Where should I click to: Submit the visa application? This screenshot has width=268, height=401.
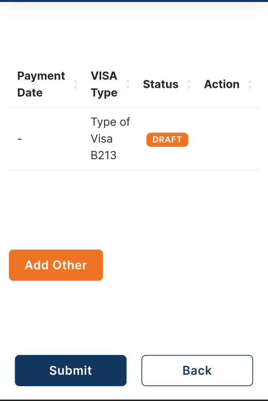[x=71, y=370]
